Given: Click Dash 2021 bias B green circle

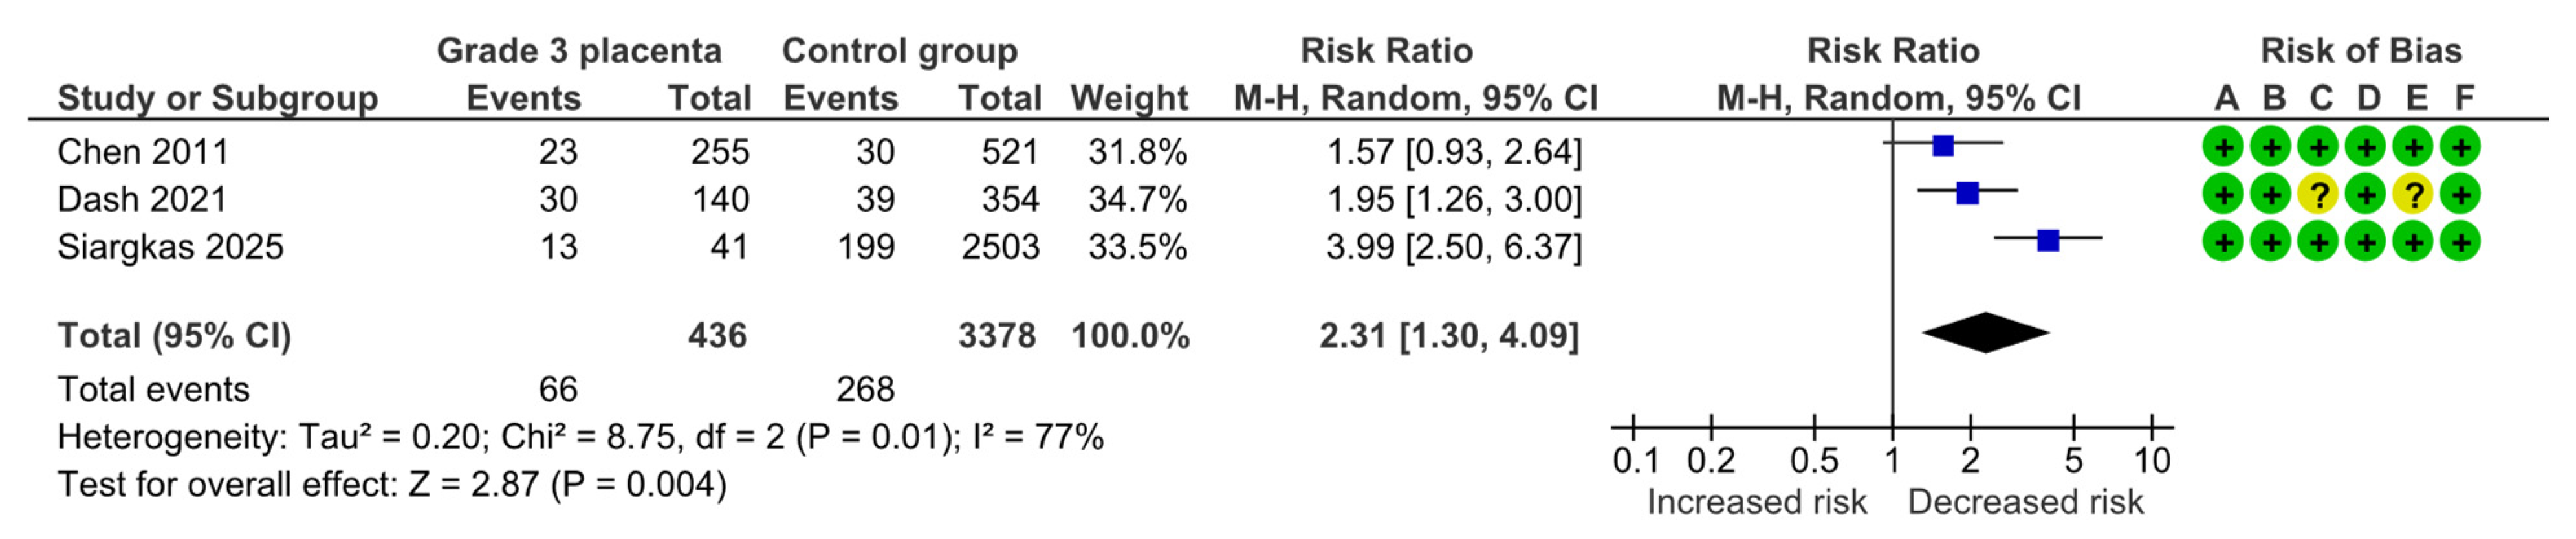Looking at the screenshot, I should coord(2271,194).
